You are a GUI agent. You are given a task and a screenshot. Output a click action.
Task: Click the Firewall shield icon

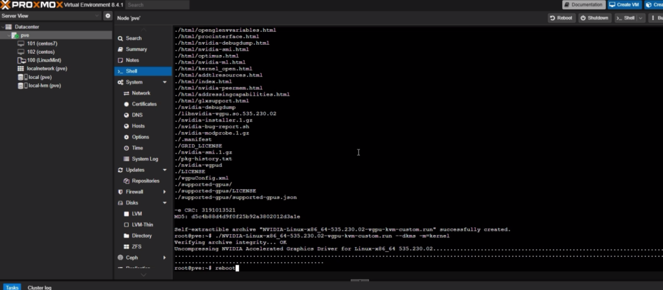[x=120, y=192]
